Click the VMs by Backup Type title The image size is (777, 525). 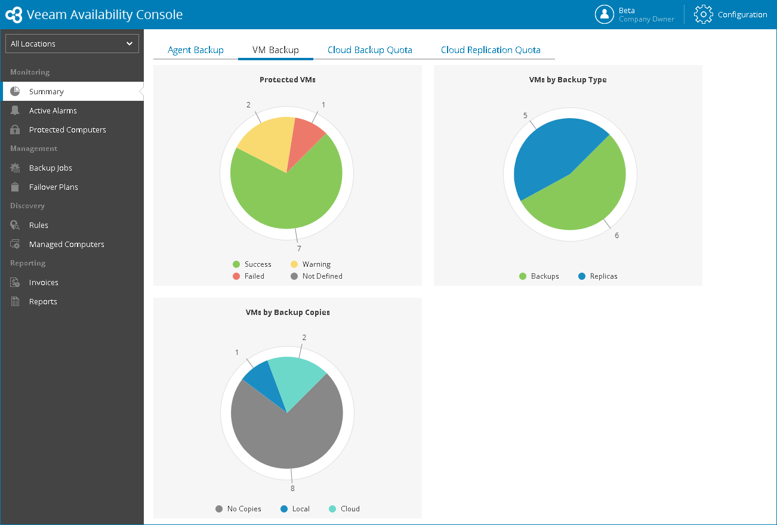pos(568,79)
